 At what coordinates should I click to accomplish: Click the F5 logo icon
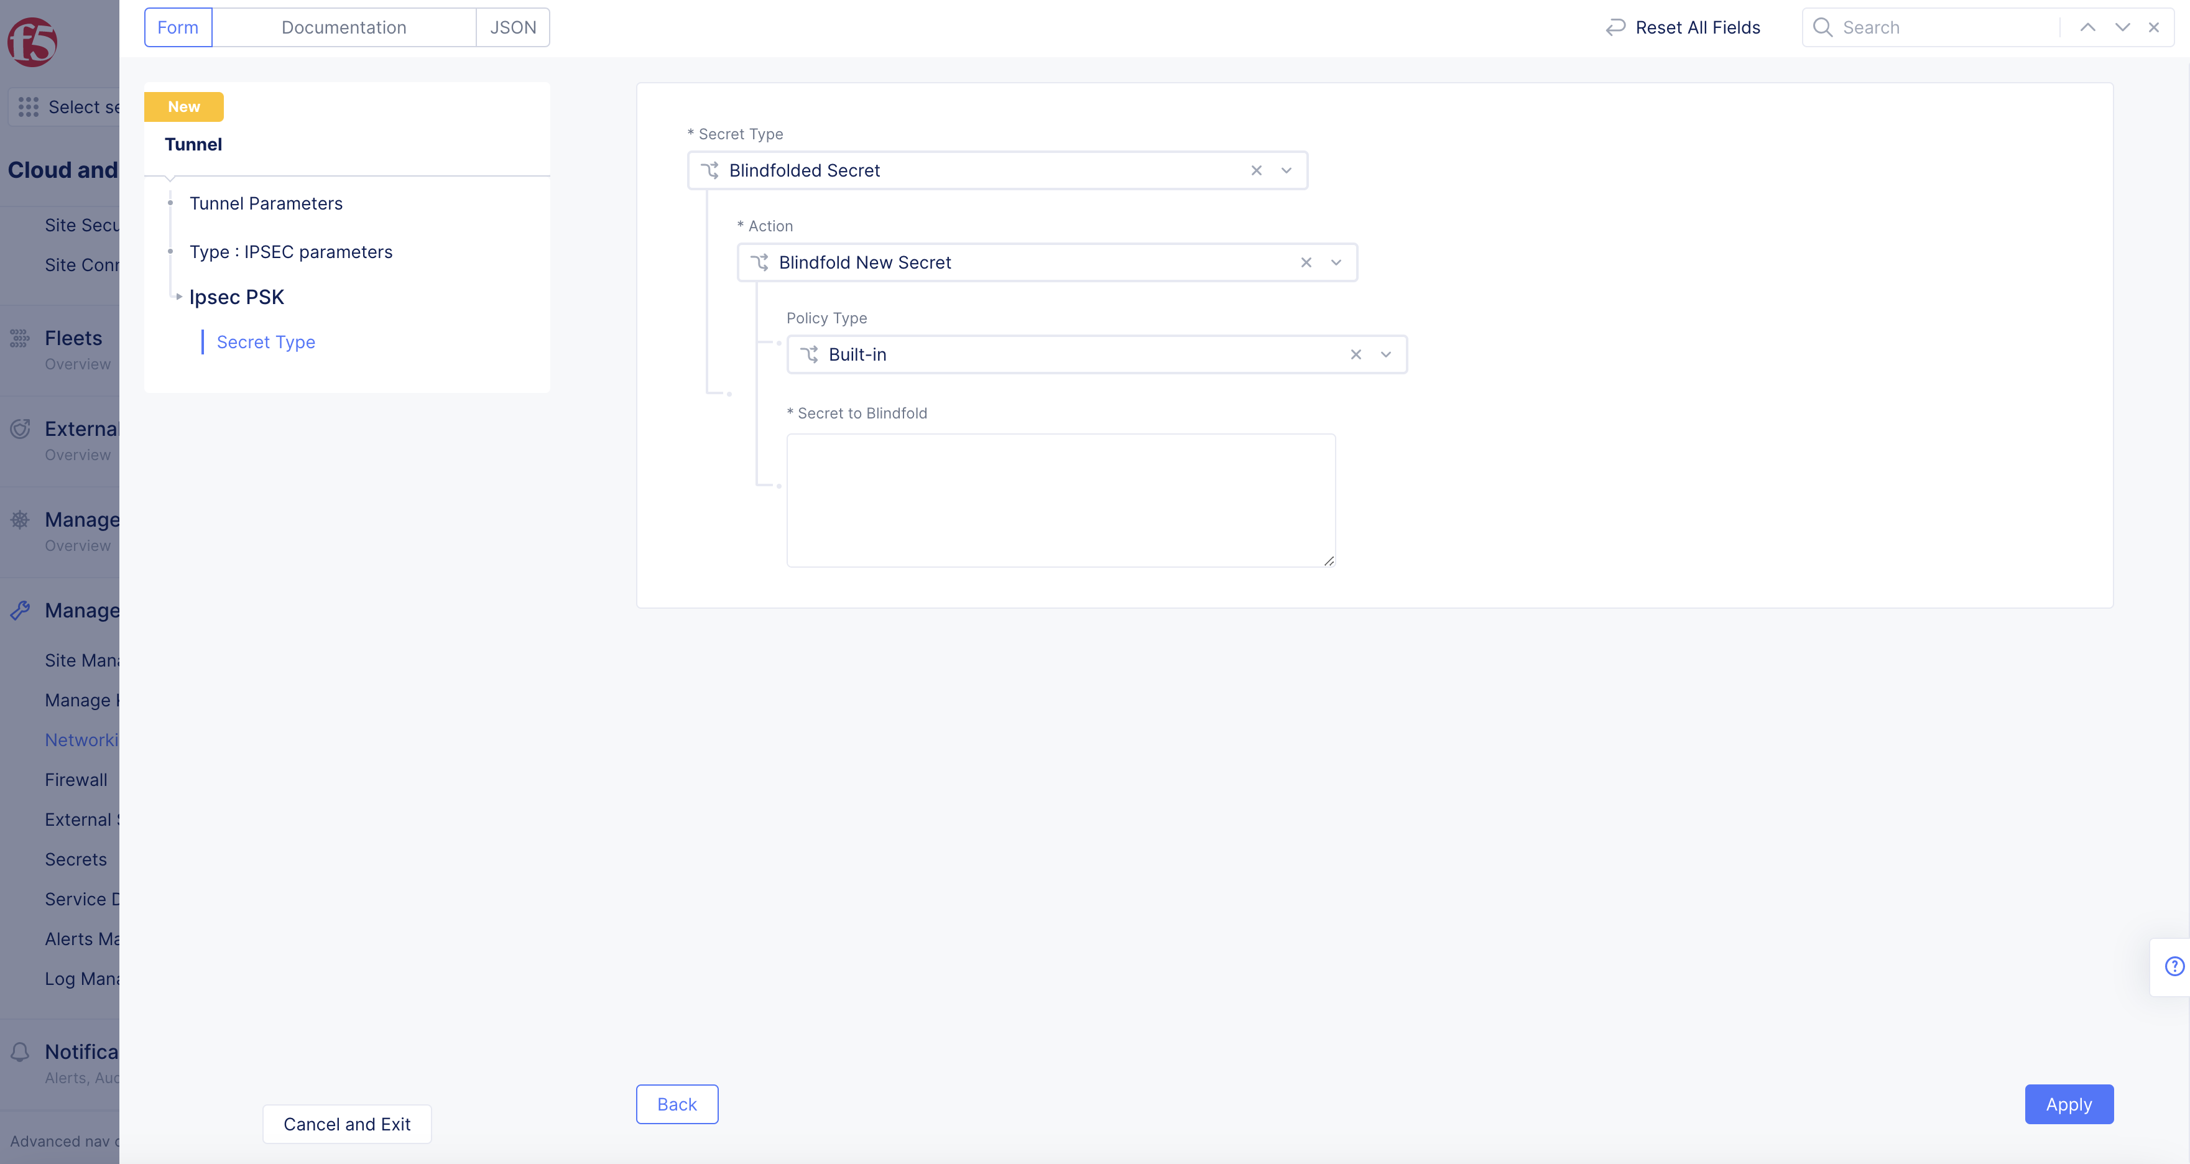coord(32,42)
